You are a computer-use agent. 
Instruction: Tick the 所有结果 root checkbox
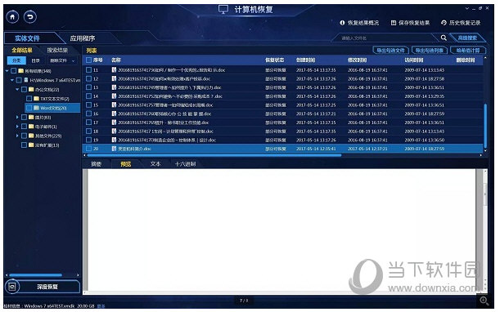tap(14, 71)
